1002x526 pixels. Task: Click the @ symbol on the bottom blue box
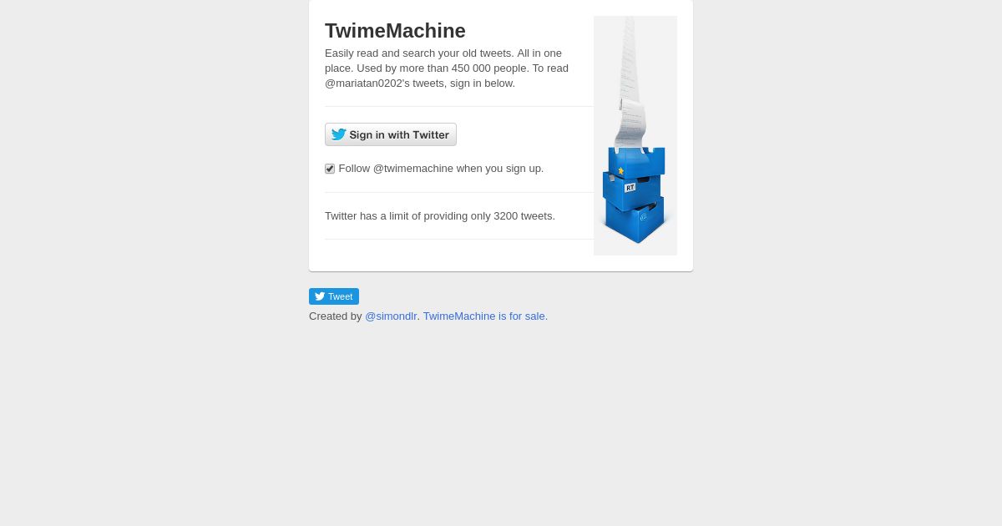click(643, 216)
